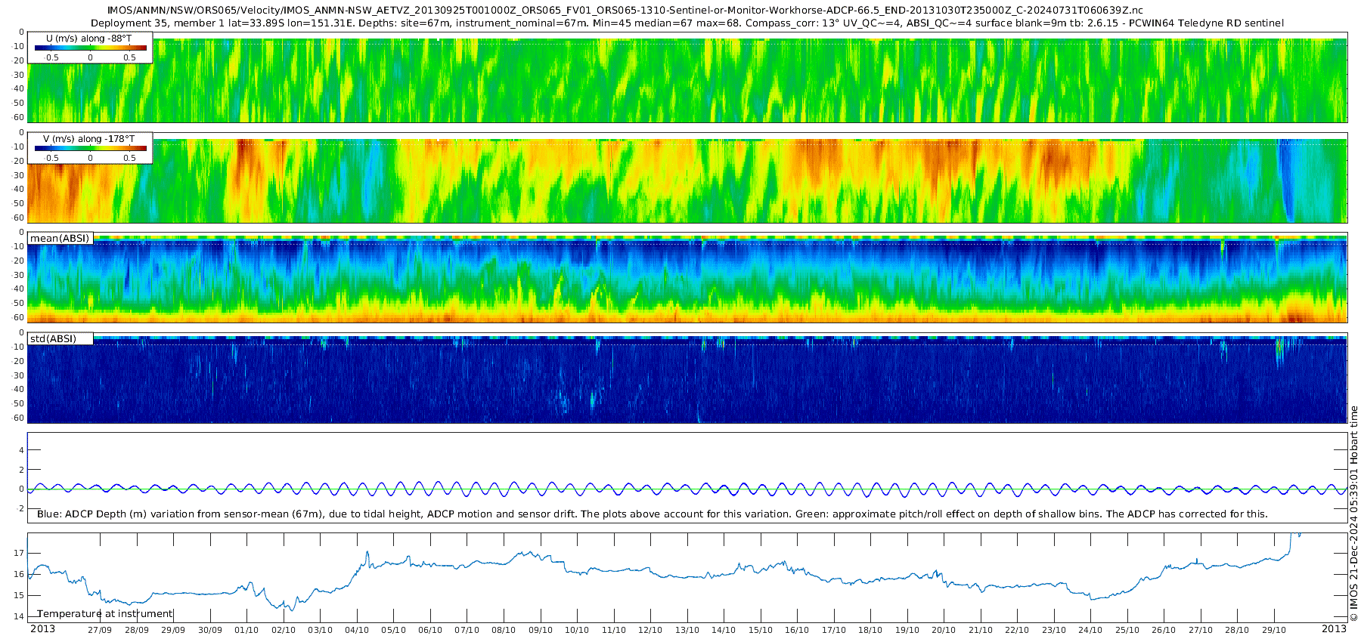
Task: Click the '07/10' date tick label
Action: 467,630
